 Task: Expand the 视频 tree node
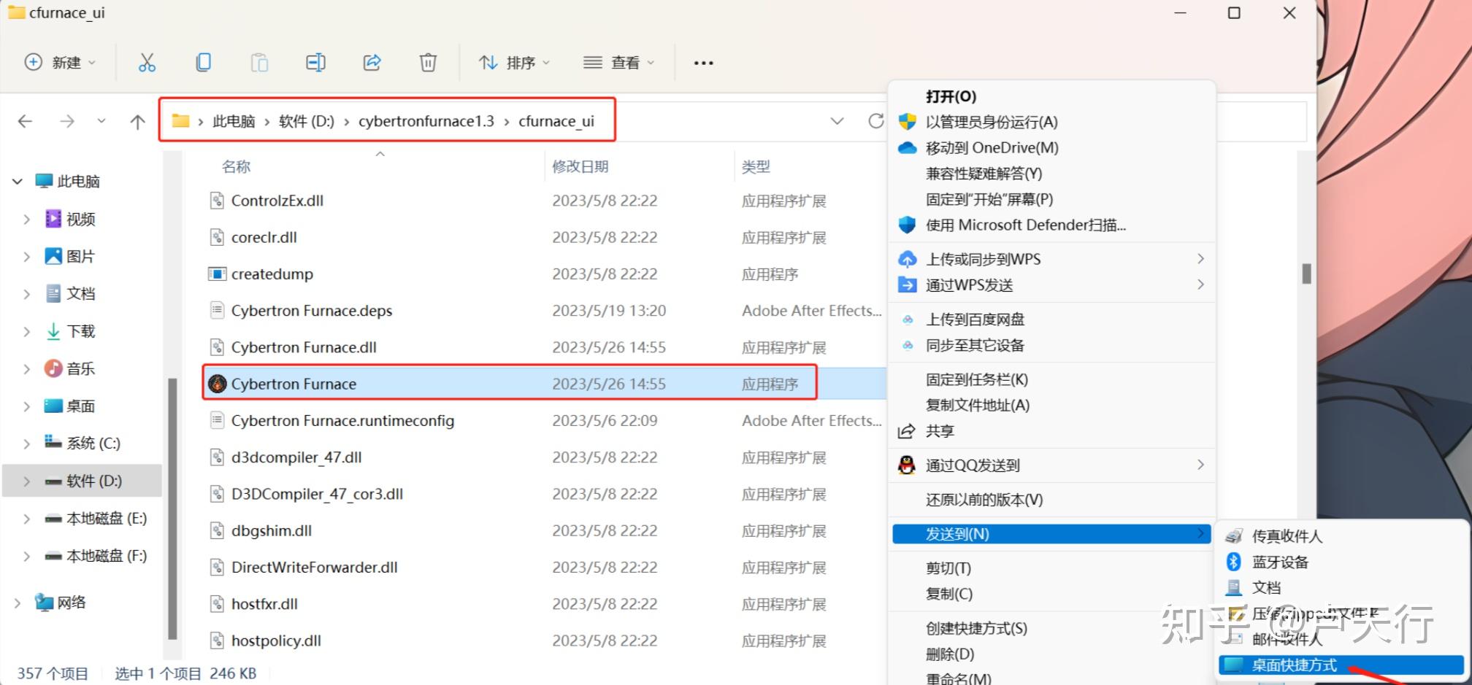[26, 219]
